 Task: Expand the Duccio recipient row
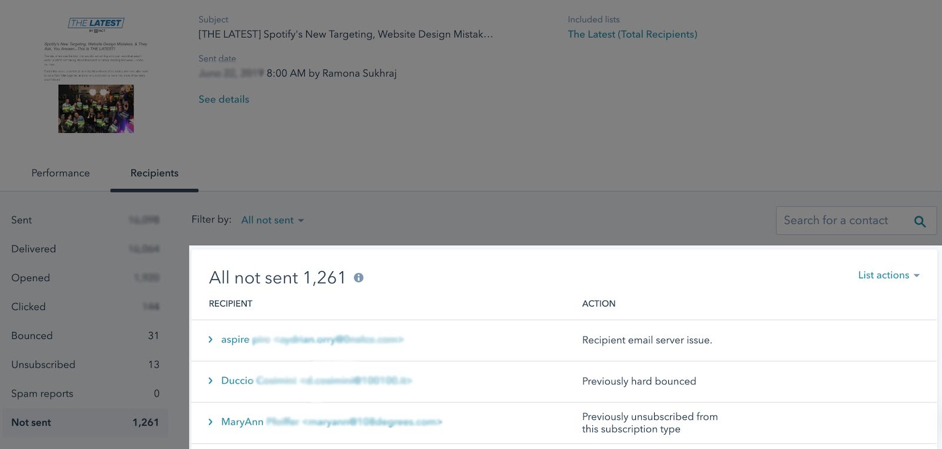point(210,381)
